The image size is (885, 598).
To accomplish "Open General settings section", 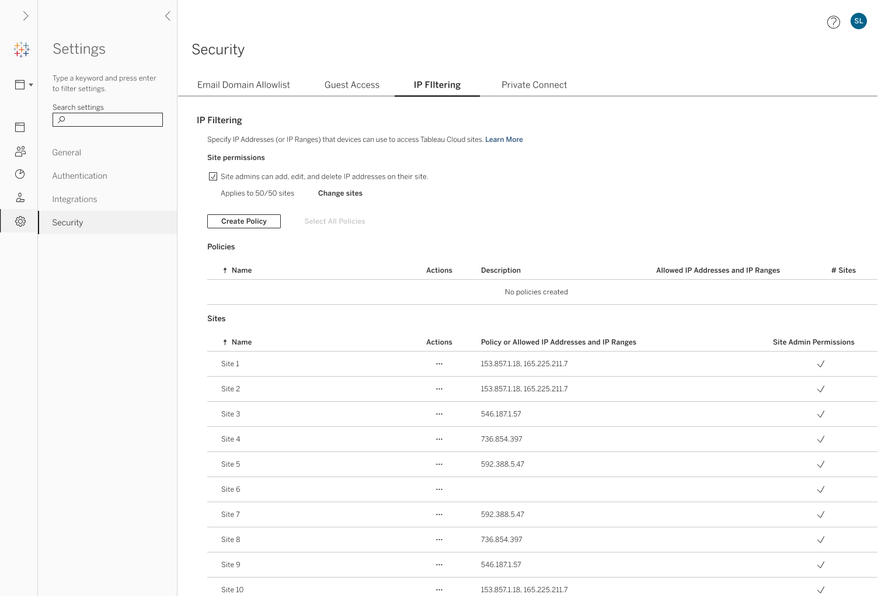I will pyautogui.click(x=67, y=152).
